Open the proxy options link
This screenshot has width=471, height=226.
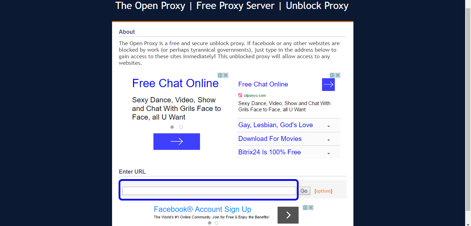pos(323,191)
